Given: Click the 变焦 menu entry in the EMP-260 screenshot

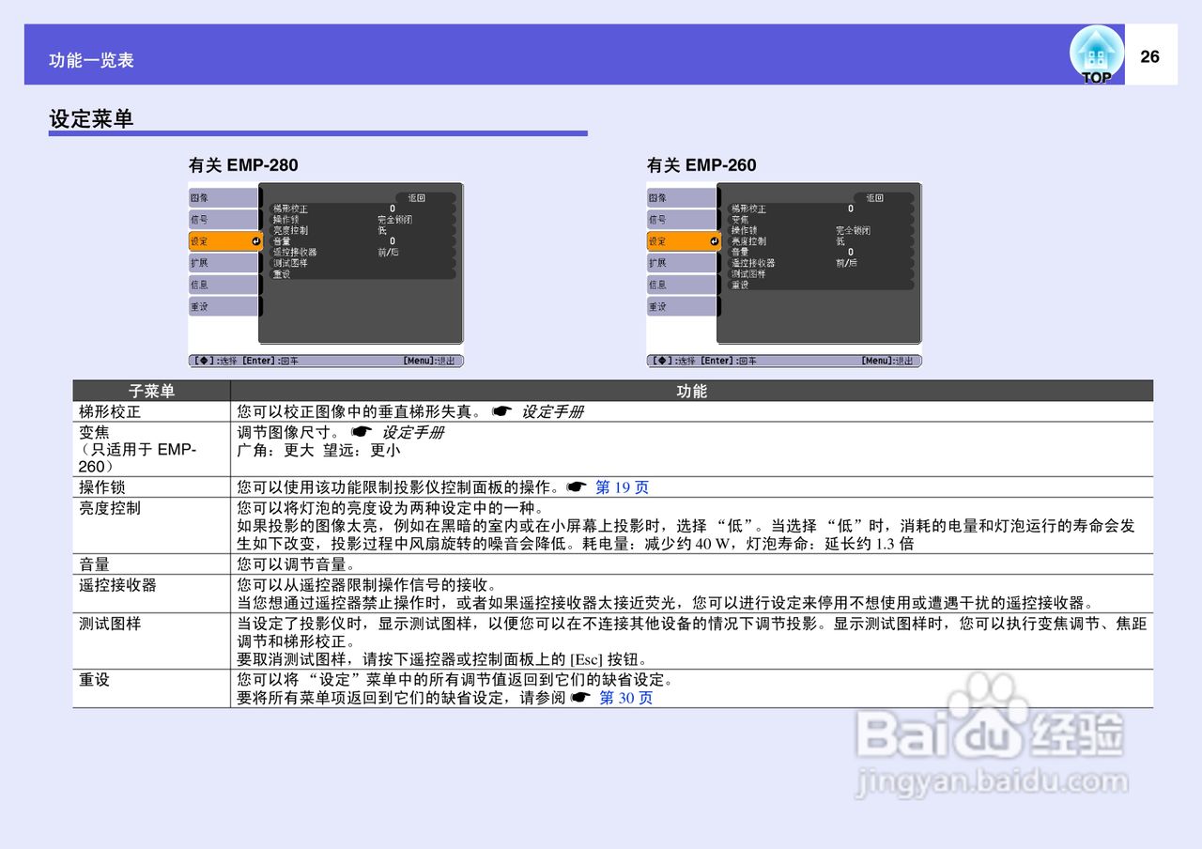Looking at the screenshot, I should (x=740, y=218).
